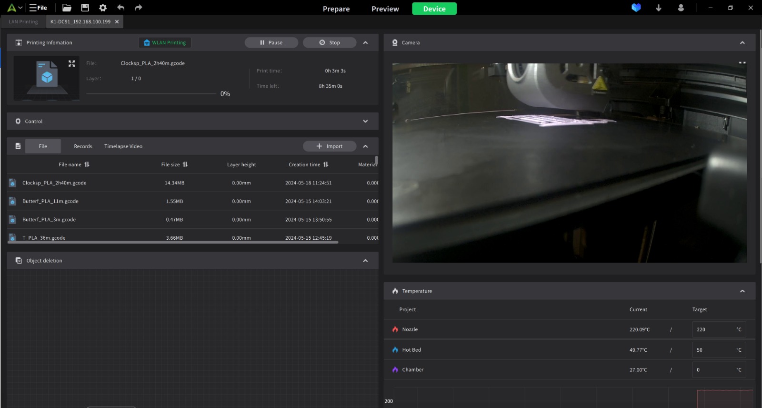
Task: Expand the Control panel
Action: tap(365, 121)
